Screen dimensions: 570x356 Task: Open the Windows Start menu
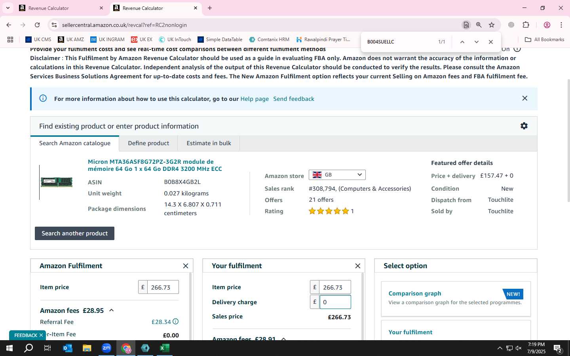(9, 348)
